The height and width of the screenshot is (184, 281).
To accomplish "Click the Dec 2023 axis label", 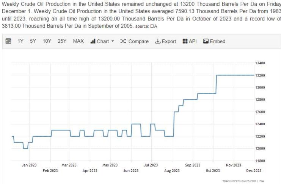I will [254, 171].
